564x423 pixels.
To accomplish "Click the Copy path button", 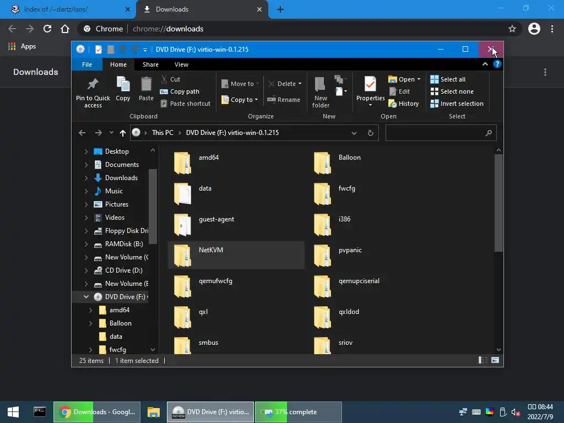I will point(180,91).
